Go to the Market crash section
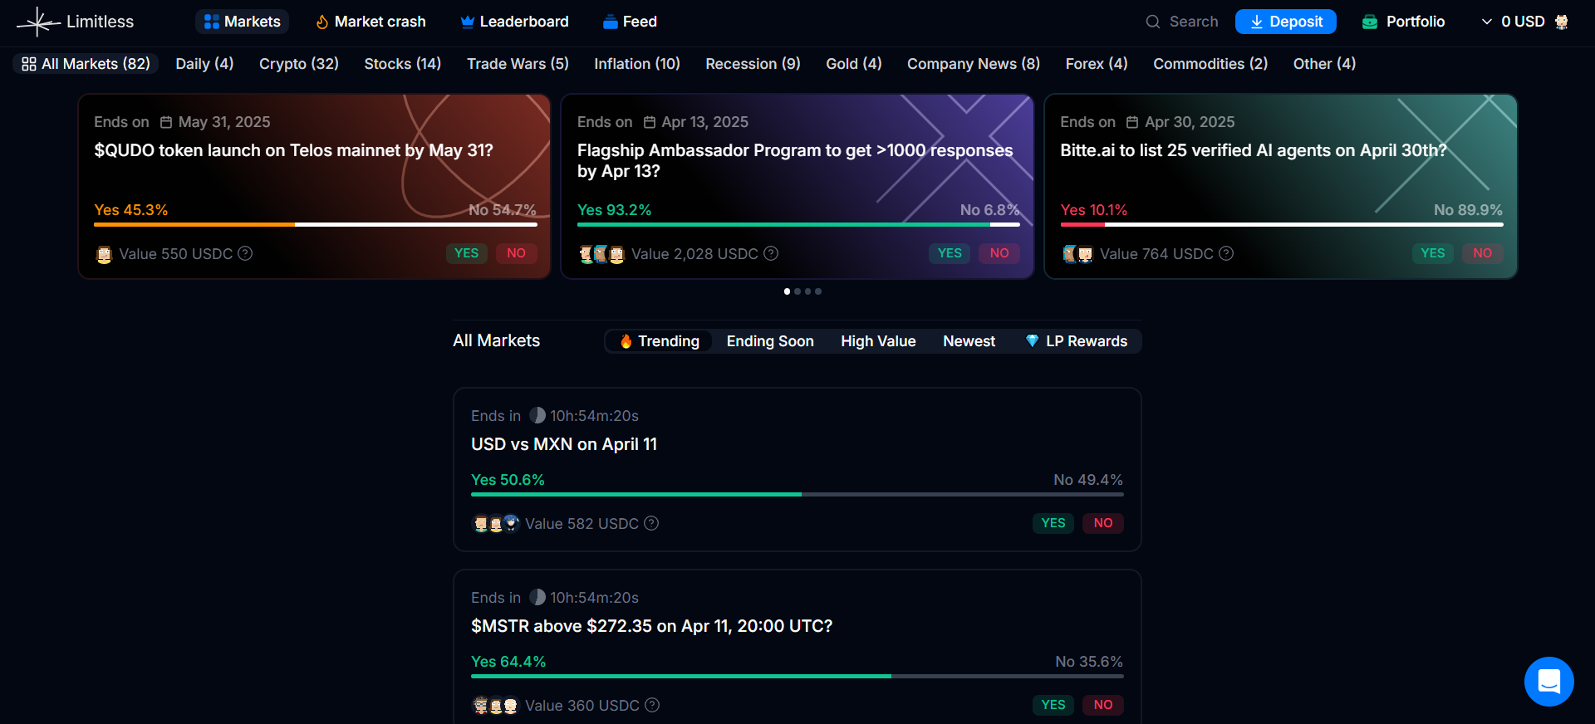The width and height of the screenshot is (1595, 724). 371,22
